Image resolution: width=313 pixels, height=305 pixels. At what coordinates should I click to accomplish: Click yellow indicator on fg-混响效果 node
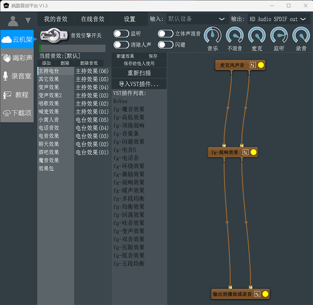pos(254,152)
